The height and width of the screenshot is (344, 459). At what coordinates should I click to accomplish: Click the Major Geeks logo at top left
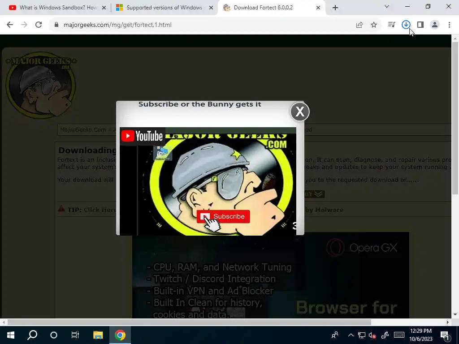[41, 85]
